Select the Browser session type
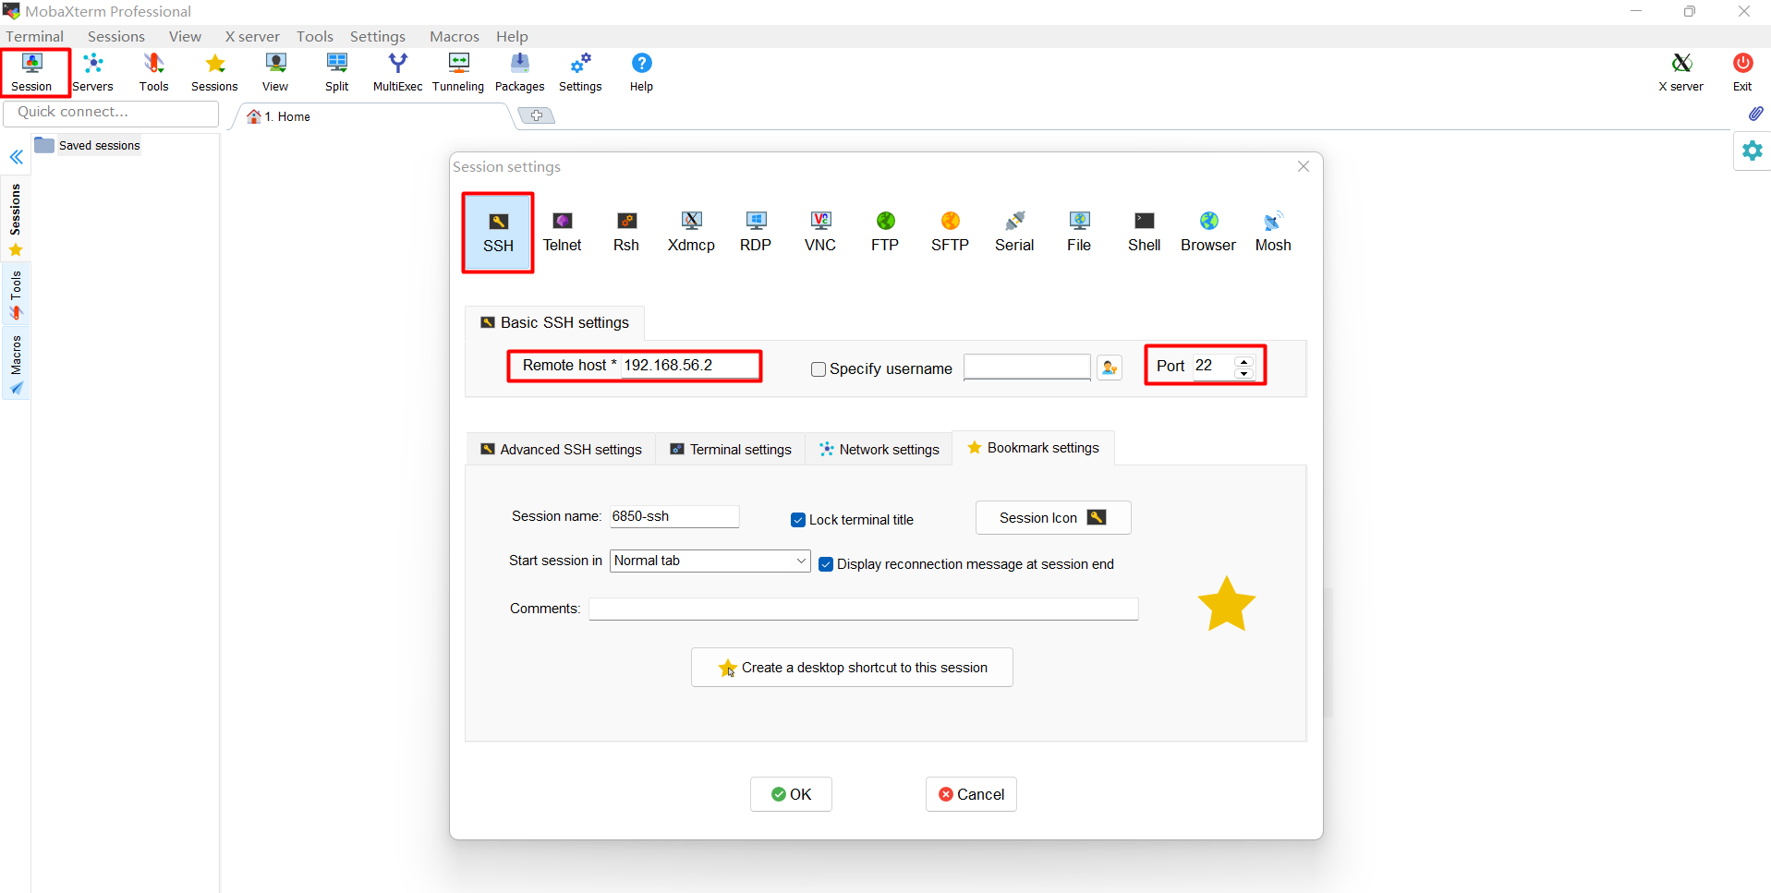The width and height of the screenshot is (1771, 893). coord(1208,232)
